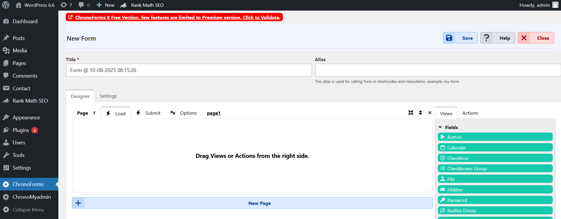Screen dimensions: 561x219
Task: Select the Checkboxes Group field
Action: point(495,168)
